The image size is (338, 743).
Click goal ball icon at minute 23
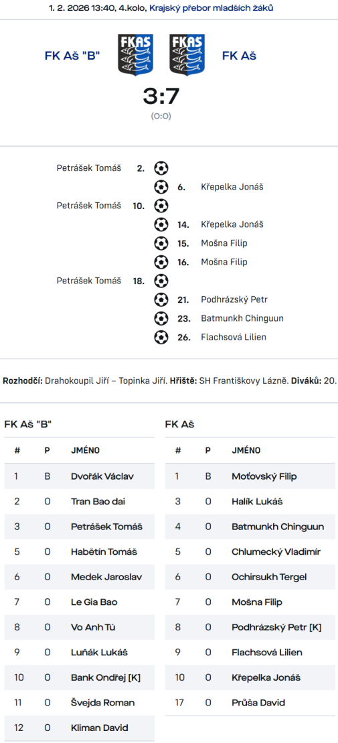(x=161, y=318)
